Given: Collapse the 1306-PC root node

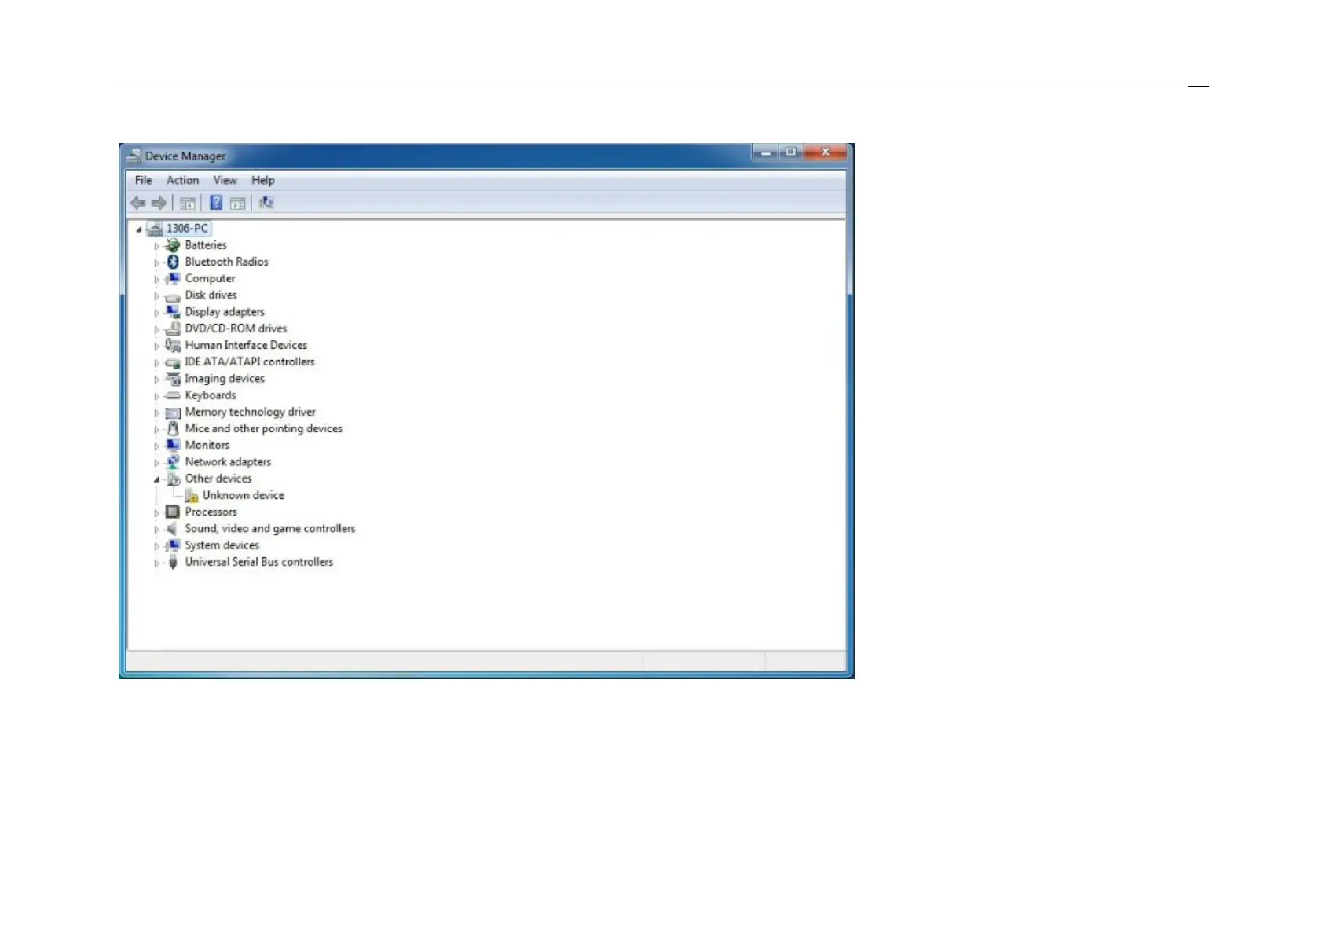Looking at the screenshot, I should click(x=139, y=229).
